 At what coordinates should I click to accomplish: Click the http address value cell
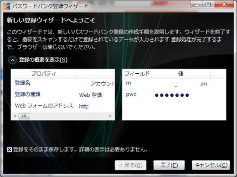tap(84, 106)
